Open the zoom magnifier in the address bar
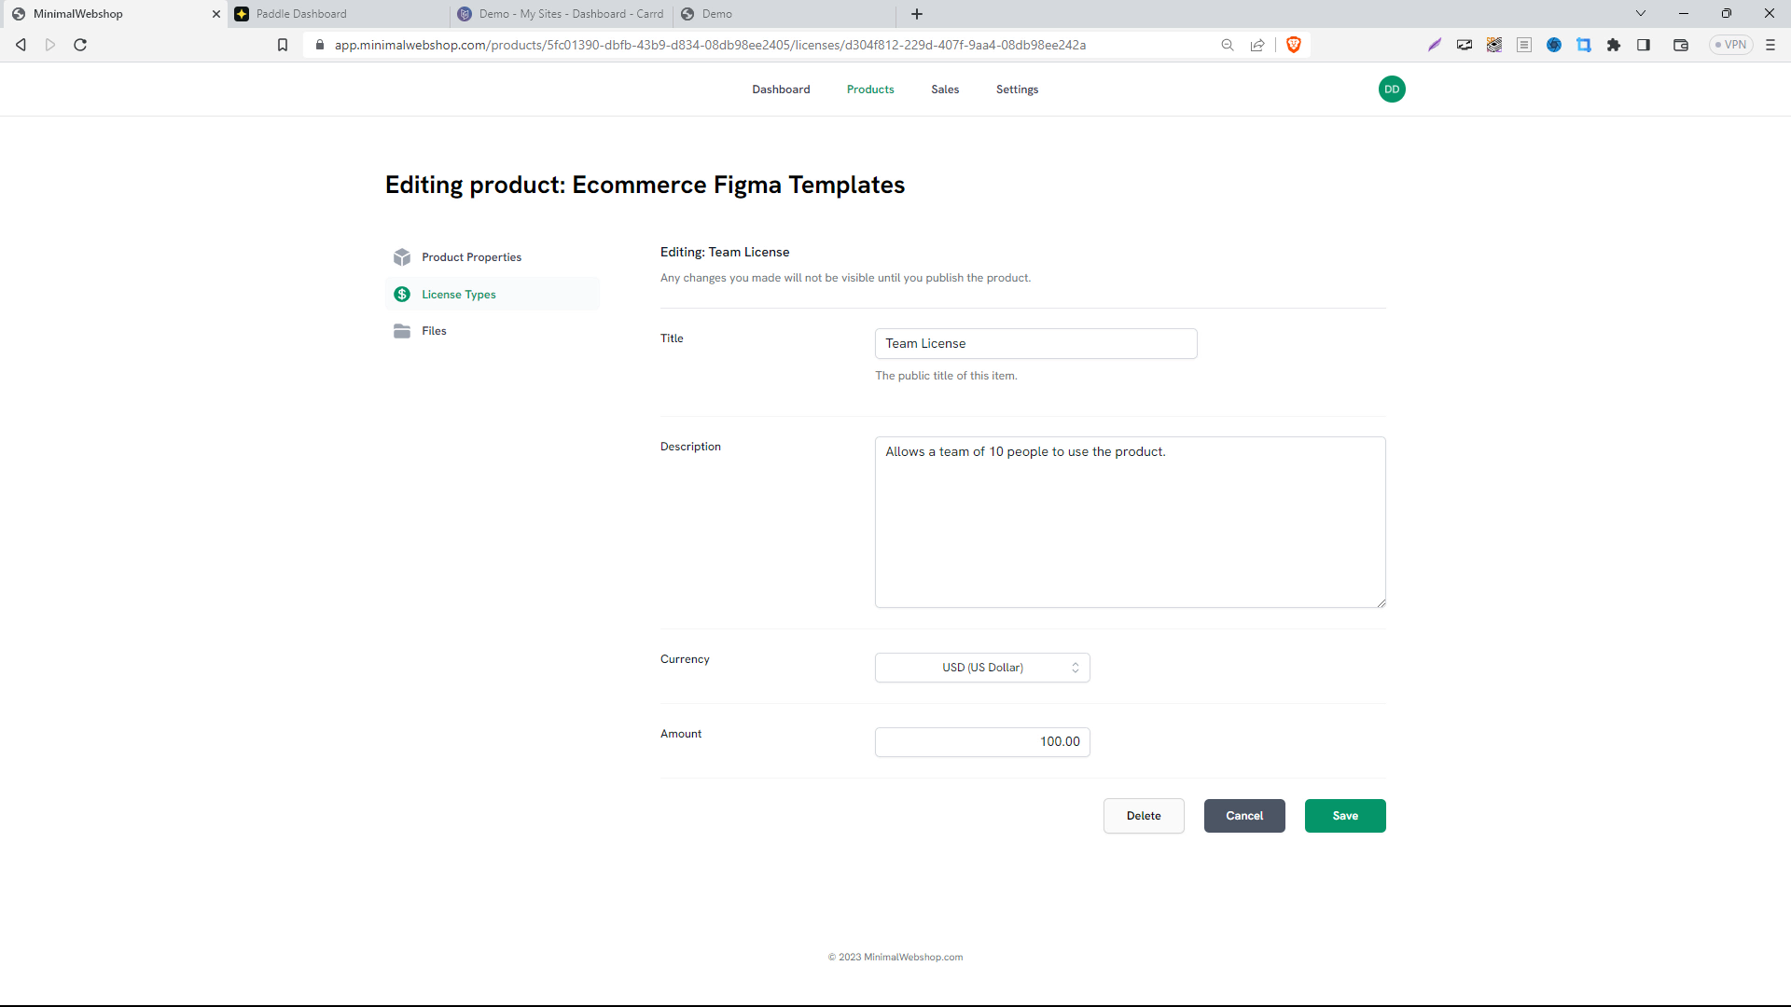This screenshot has height=1007, width=1791. tap(1228, 45)
